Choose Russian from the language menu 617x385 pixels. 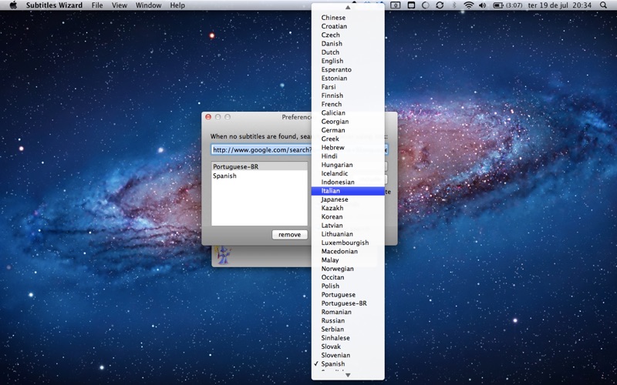point(348,320)
